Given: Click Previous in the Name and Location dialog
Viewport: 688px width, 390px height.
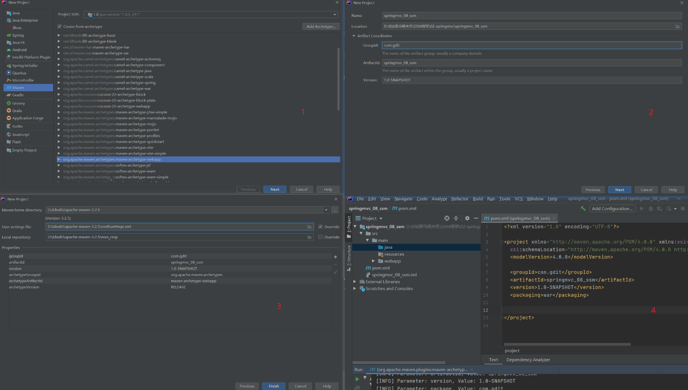Looking at the screenshot, I should [x=593, y=190].
